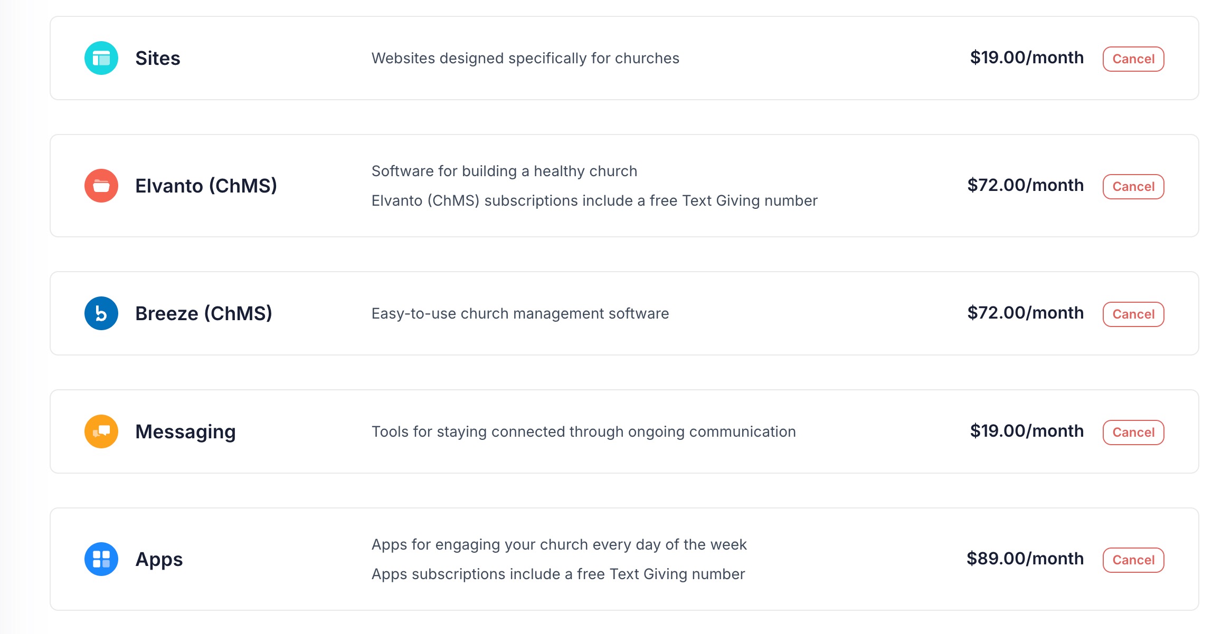Select the Sites product title
This screenshot has width=1231, height=634.
pos(158,58)
